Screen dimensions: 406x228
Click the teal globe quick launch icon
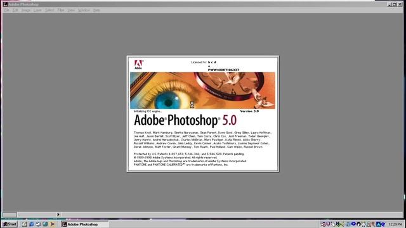point(45,224)
